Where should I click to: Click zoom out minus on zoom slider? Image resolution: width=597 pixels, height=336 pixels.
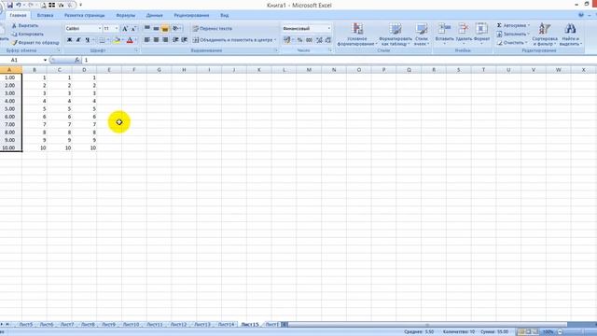(560, 332)
